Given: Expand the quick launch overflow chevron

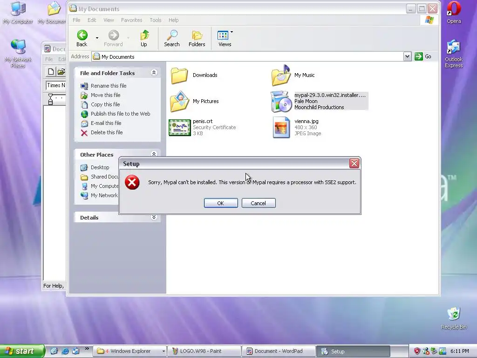Looking at the screenshot, I should coord(87,349).
